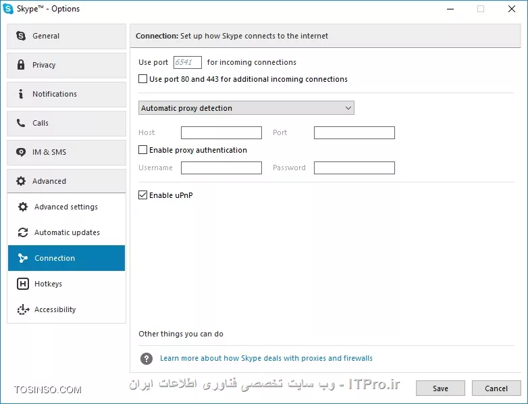Click the Notifications info icon
The width and height of the screenshot is (528, 404).
click(x=21, y=94)
